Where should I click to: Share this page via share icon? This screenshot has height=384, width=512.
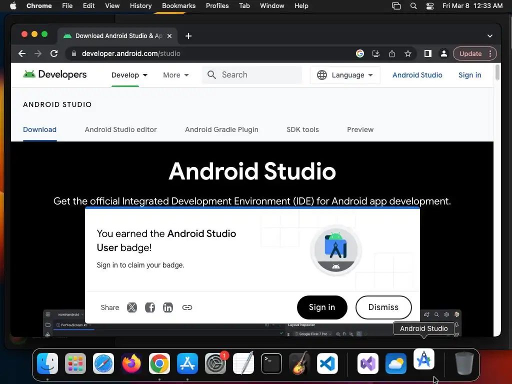[392, 53]
